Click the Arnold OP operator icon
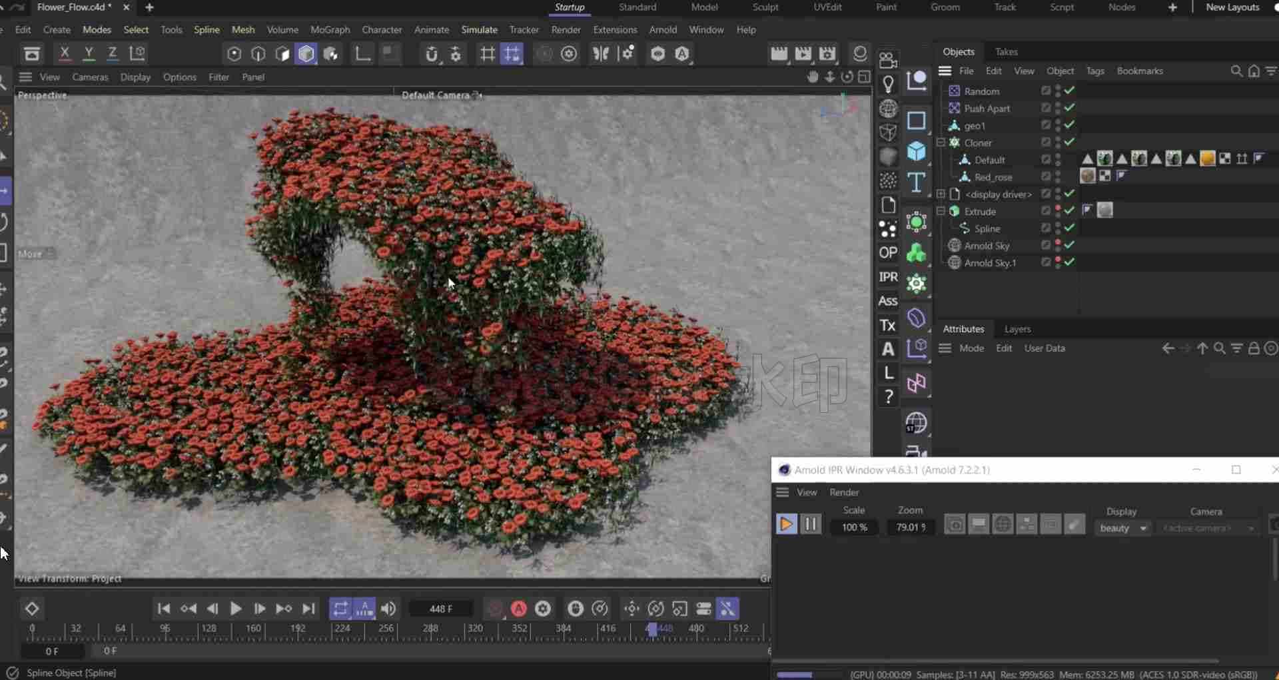This screenshot has height=680, width=1279. tap(888, 253)
